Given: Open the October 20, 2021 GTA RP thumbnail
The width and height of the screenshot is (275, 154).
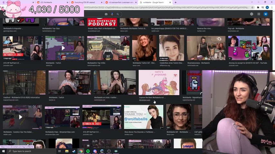Looking at the screenshot, I should click(x=102, y=117).
